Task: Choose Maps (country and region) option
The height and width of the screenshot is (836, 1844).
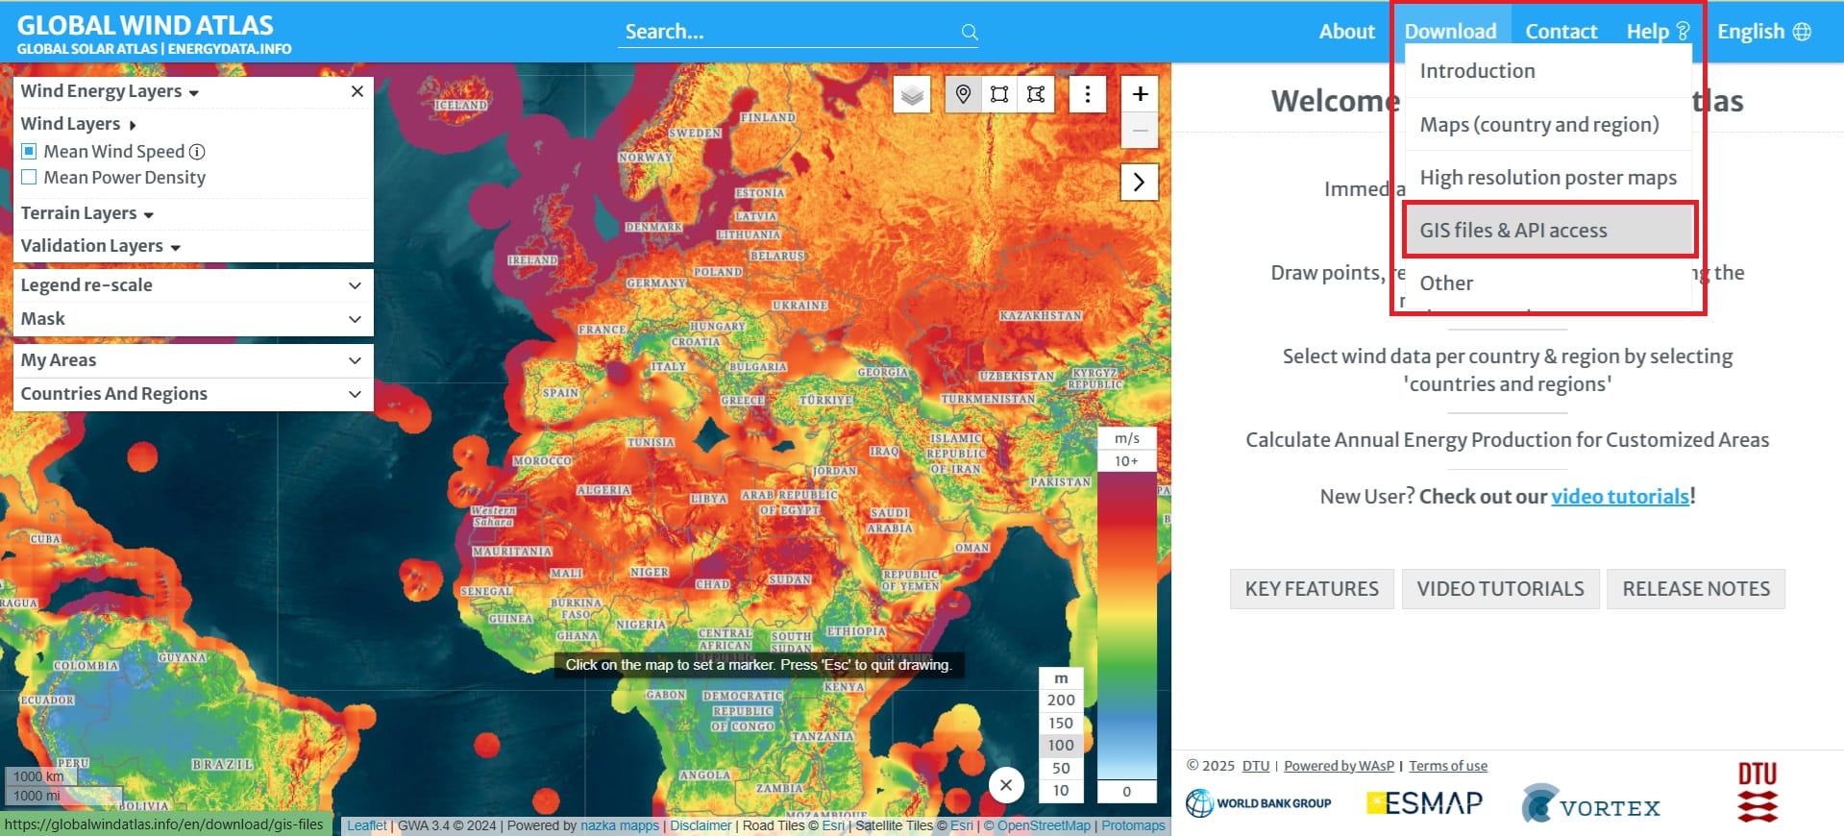Action: (1548, 125)
